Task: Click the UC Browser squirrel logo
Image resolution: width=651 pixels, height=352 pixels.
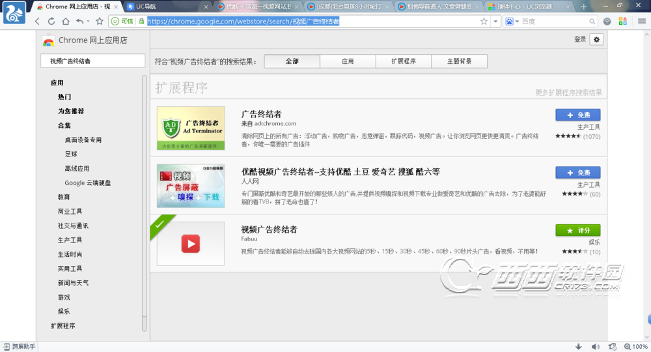Action: (14, 12)
